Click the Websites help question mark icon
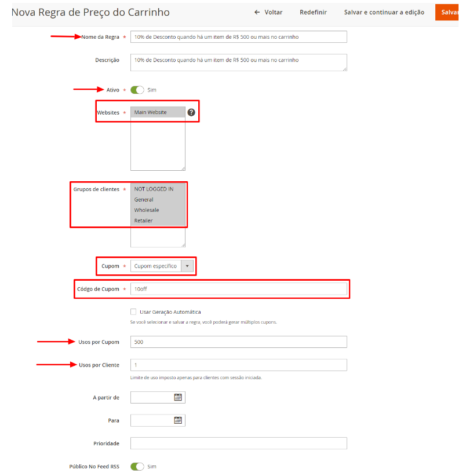Image resolution: width=462 pixels, height=473 pixels. coord(191,112)
